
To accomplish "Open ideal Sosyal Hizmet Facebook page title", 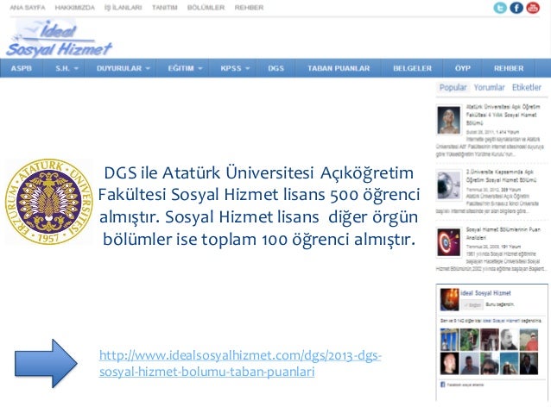I will [x=485, y=293].
